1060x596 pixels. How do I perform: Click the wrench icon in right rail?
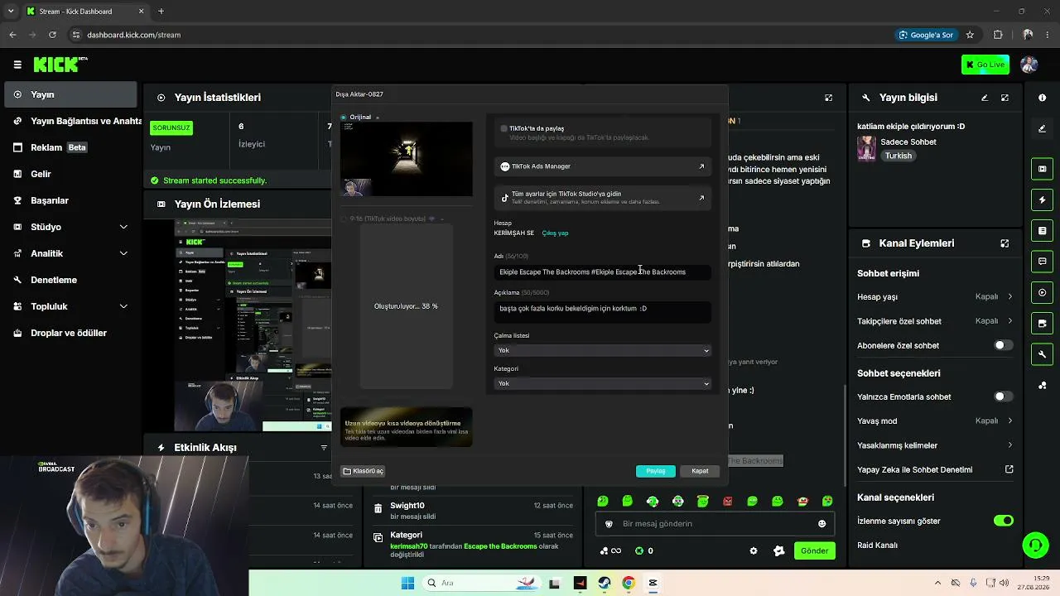coord(1042,354)
